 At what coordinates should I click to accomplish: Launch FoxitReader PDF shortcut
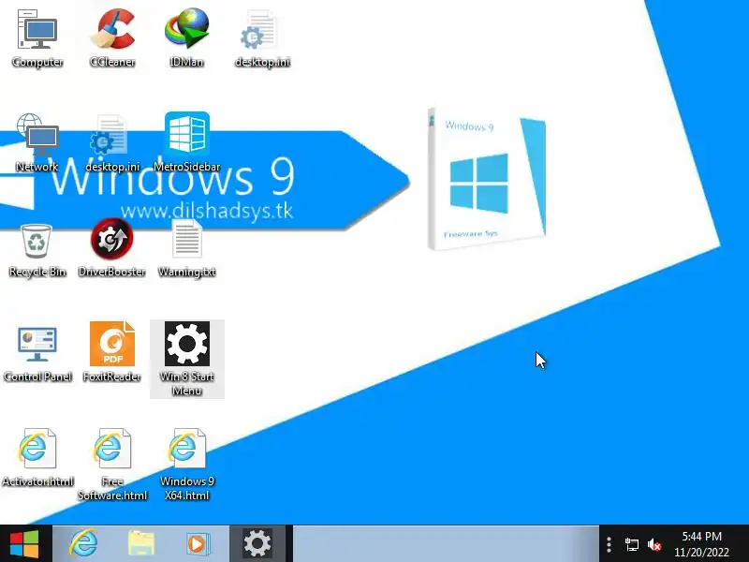coord(112,353)
